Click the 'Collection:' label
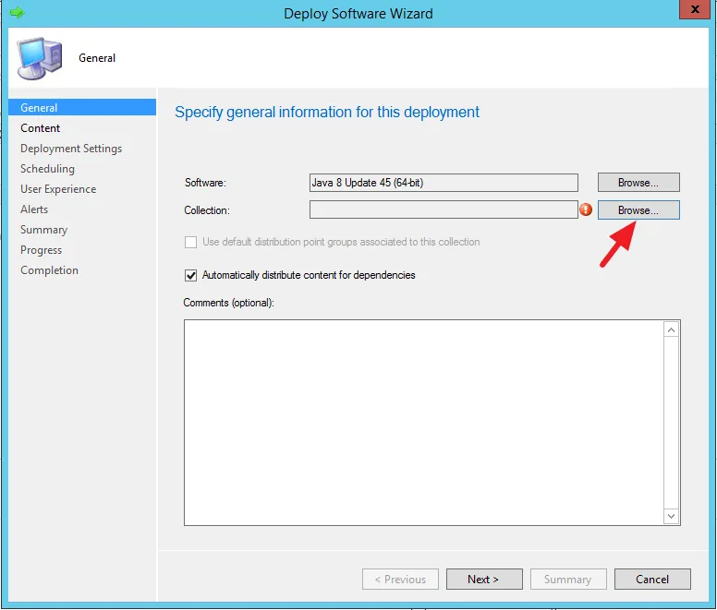This screenshot has height=610, width=717. [x=207, y=210]
